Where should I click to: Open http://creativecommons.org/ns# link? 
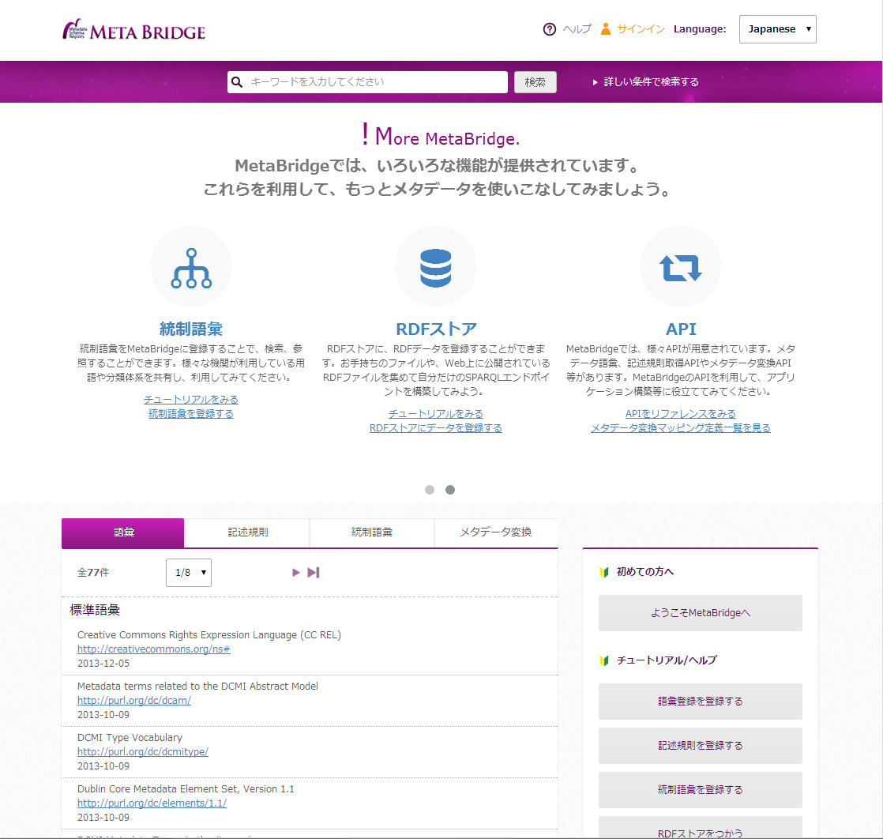(154, 649)
